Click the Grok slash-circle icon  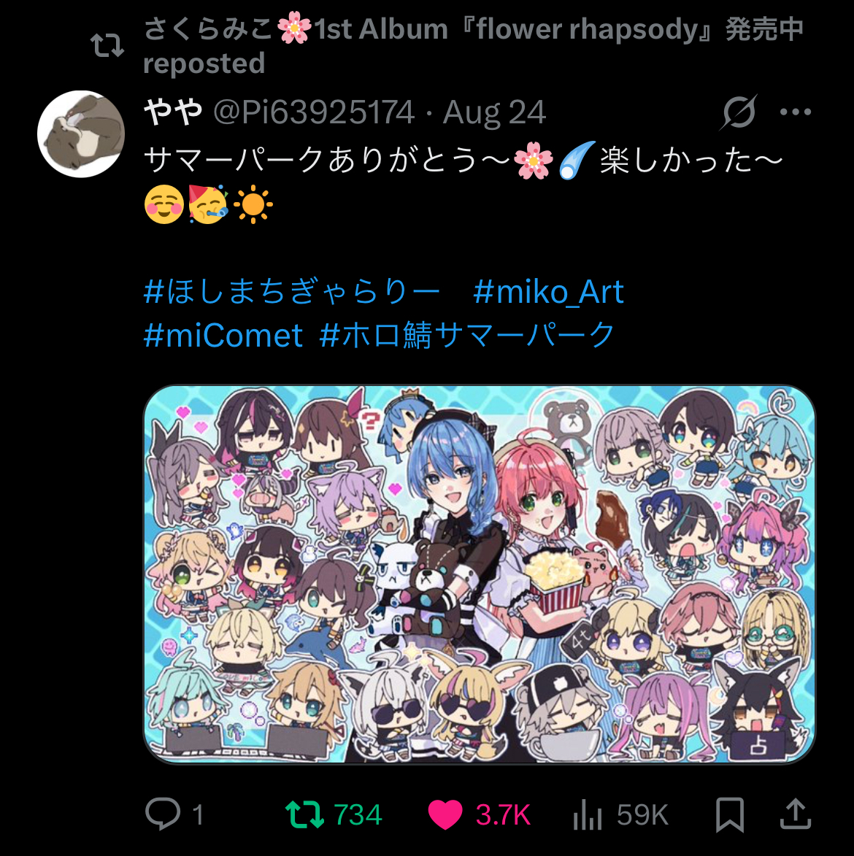point(738,112)
